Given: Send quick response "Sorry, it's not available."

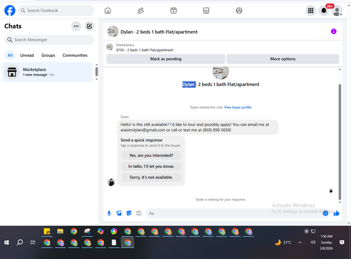Looking at the screenshot, I should coord(151,177).
